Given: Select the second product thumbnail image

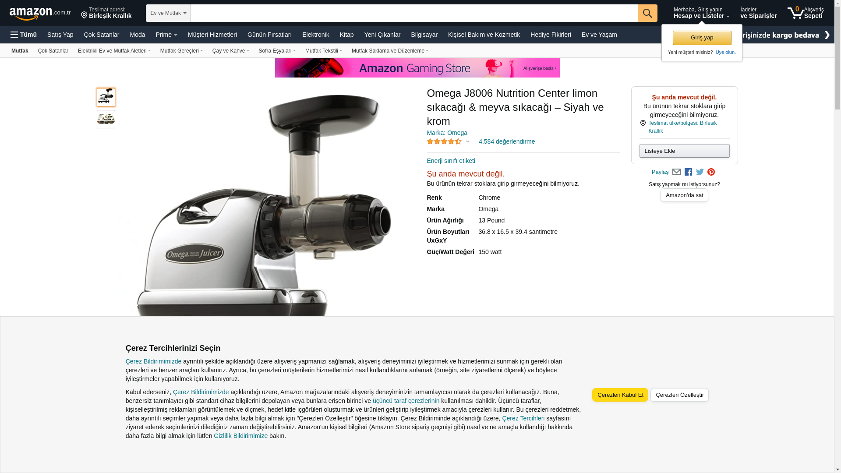Looking at the screenshot, I should [x=106, y=119].
